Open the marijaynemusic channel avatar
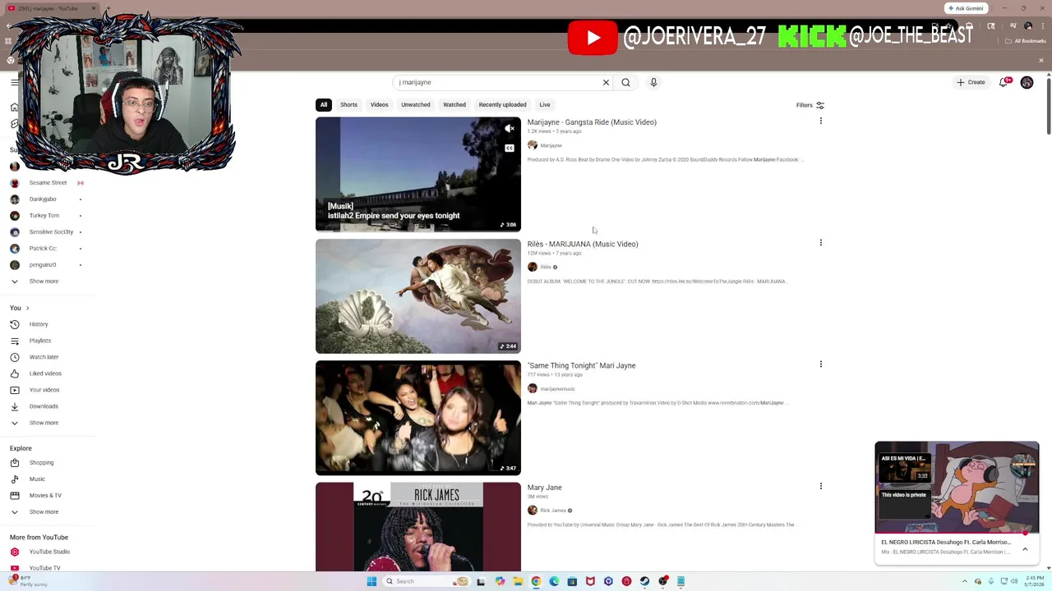Viewport: 1052px width, 591px height. (532, 388)
